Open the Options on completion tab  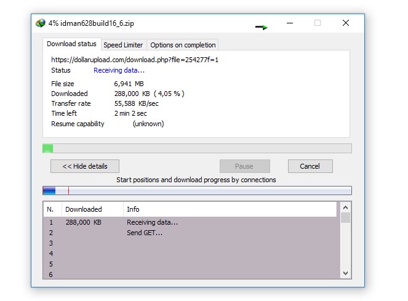point(183,45)
